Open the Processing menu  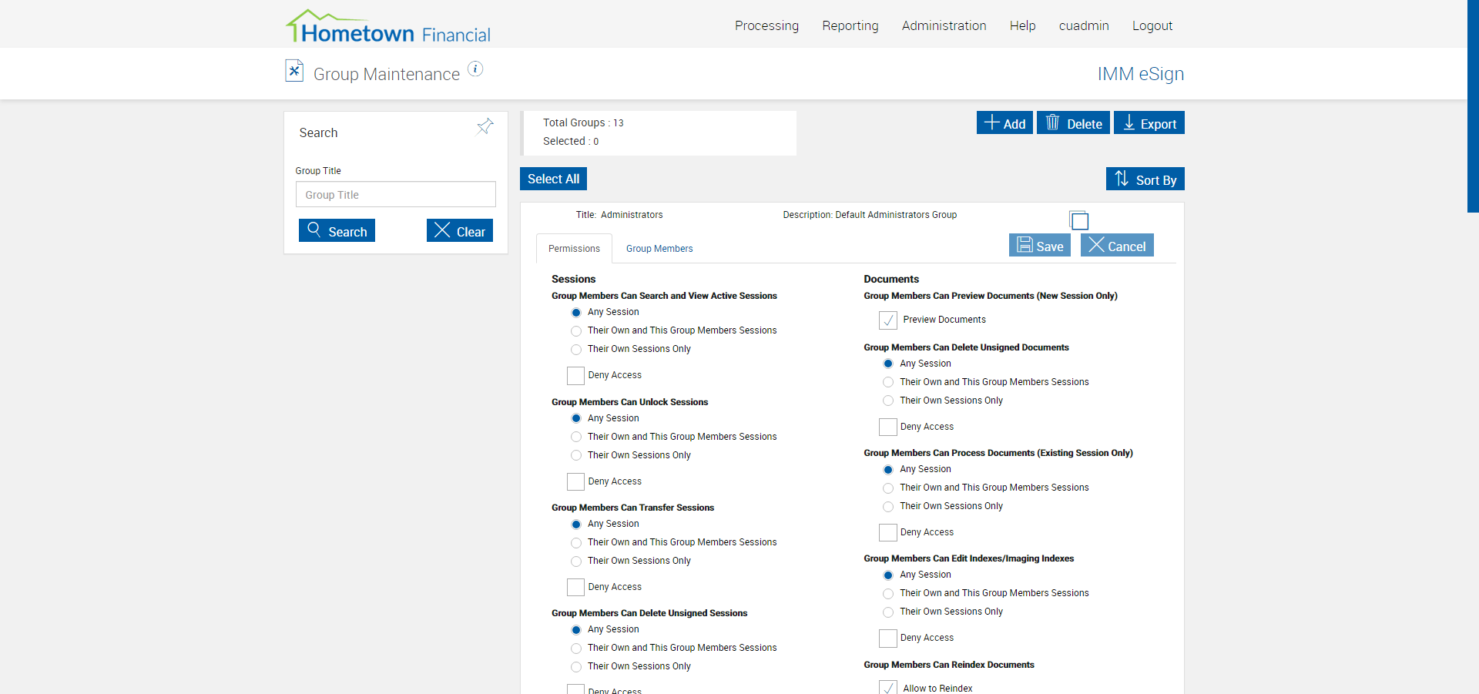766,25
